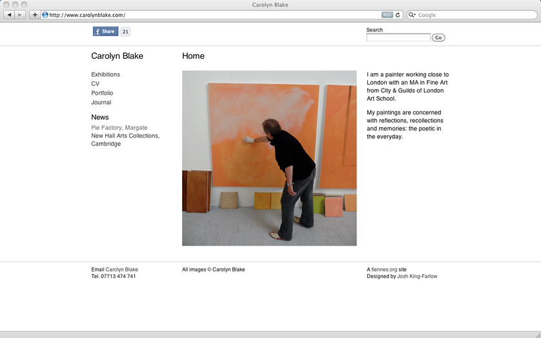
Task: Click the Home page heading
Action: 193,56
